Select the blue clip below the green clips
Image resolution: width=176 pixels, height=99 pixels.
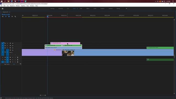pyautogui.click(x=63, y=48)
